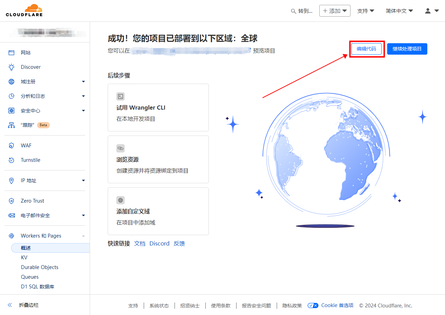445x315 pixels.
Task: Open the 转到... search
Action: [x=302, y=11]
